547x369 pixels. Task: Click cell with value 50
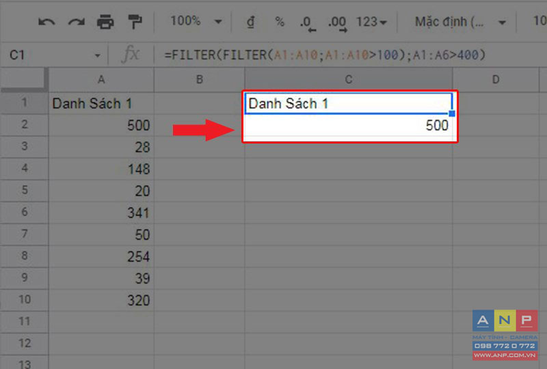tap(101, 234)
